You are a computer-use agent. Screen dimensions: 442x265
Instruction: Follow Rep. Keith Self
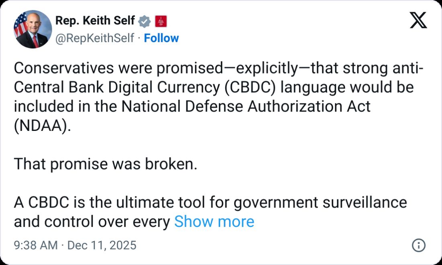161,38
